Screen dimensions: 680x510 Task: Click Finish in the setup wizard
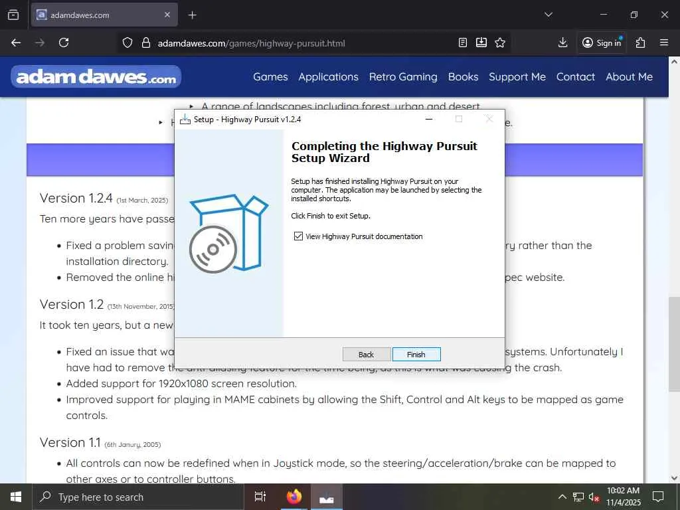416,355
